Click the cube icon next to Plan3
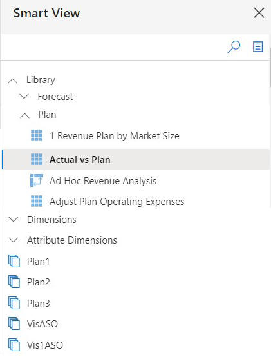Viewport: 271px width, 357px height. tap(14, 303)
